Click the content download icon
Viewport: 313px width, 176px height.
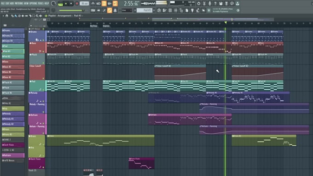[x=238, y=4]
